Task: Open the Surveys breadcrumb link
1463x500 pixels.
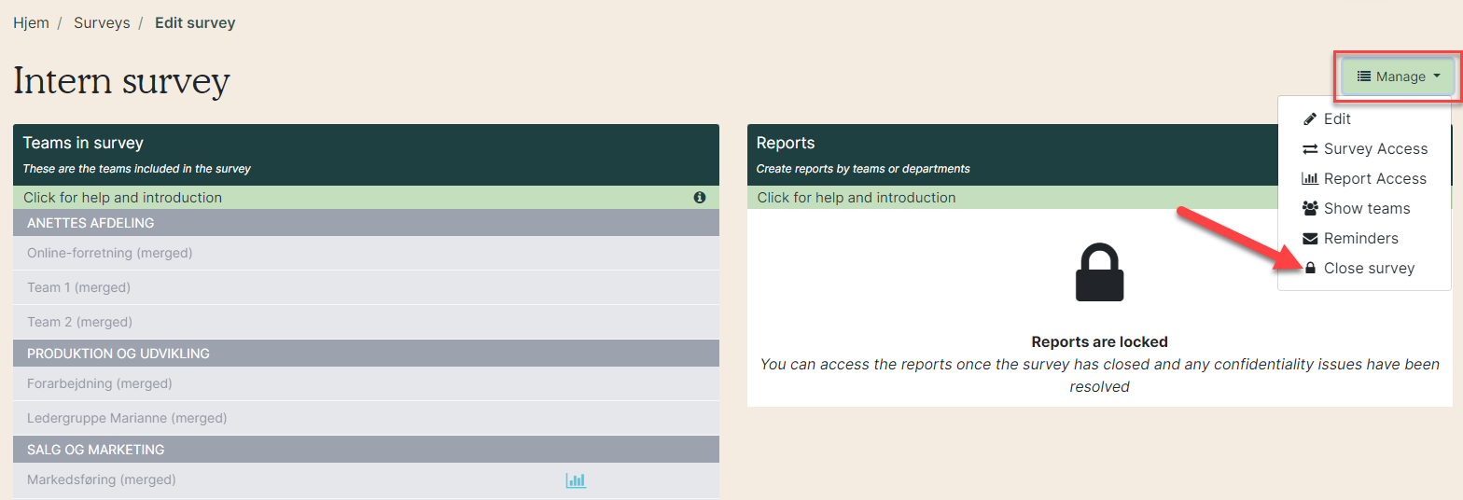Action: pyautogui.click(x=102, y=22)
